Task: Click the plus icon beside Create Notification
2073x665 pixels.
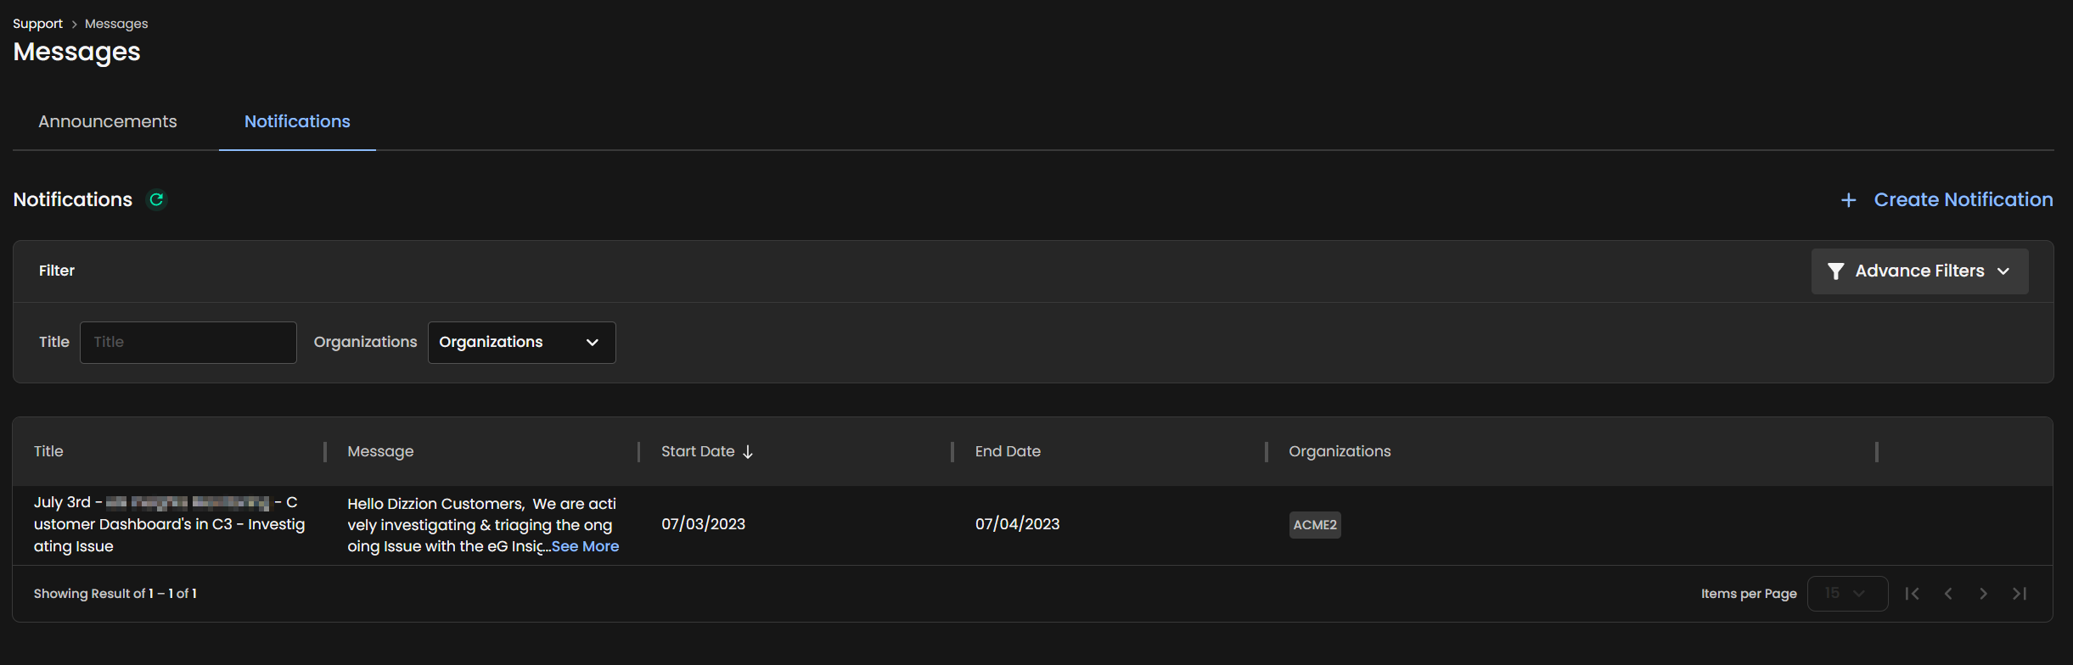Action: (x=1848, y=200)
